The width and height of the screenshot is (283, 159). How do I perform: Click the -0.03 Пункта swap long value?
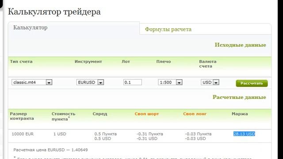coord(198,134)
